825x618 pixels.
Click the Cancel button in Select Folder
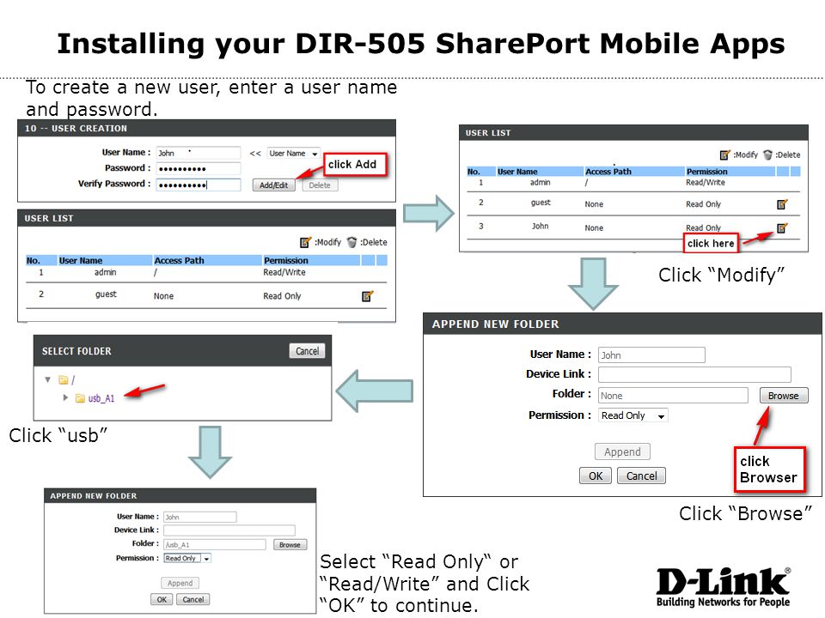(307, 351)
